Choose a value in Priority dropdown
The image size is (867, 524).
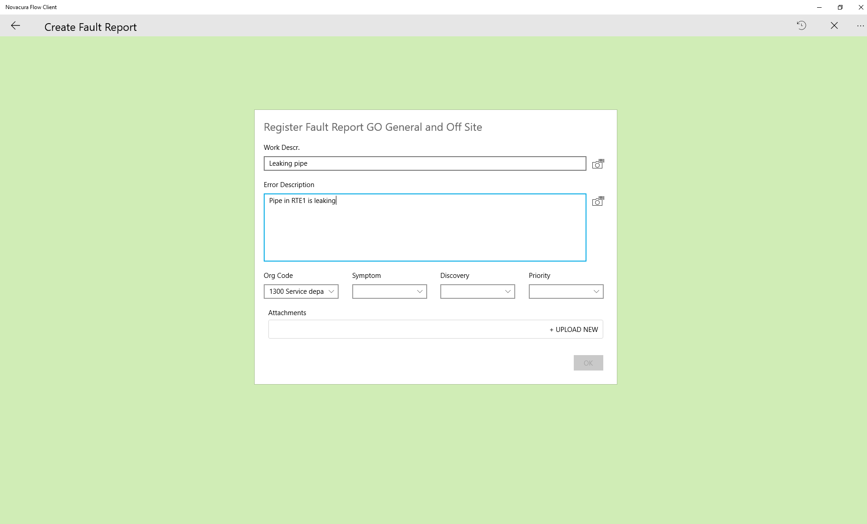coord(566,292)
